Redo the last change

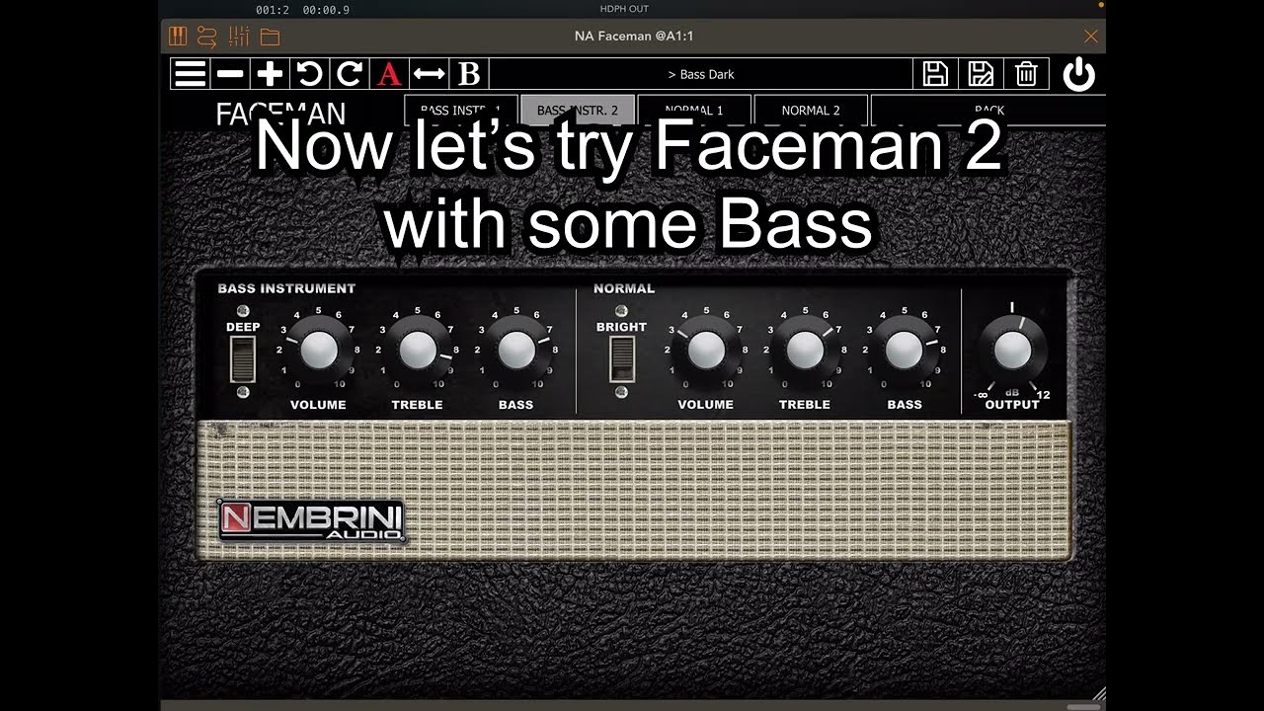tap(349, 74)
